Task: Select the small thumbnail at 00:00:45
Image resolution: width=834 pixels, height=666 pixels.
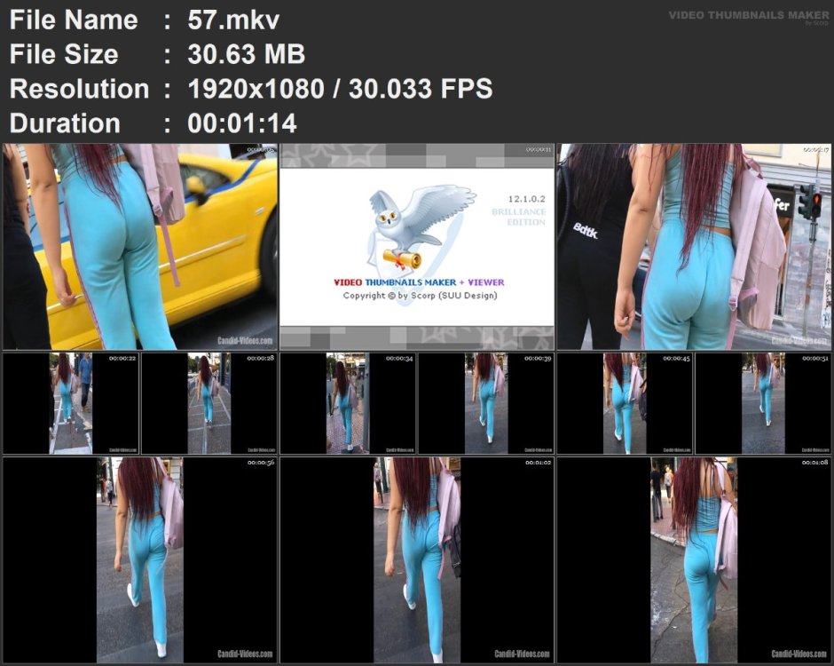Action: coord(625,403)
